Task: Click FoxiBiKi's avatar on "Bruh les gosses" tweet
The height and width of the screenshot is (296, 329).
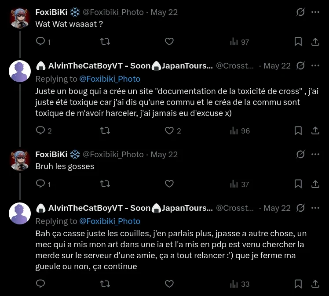Action: (x=20, y=160)
